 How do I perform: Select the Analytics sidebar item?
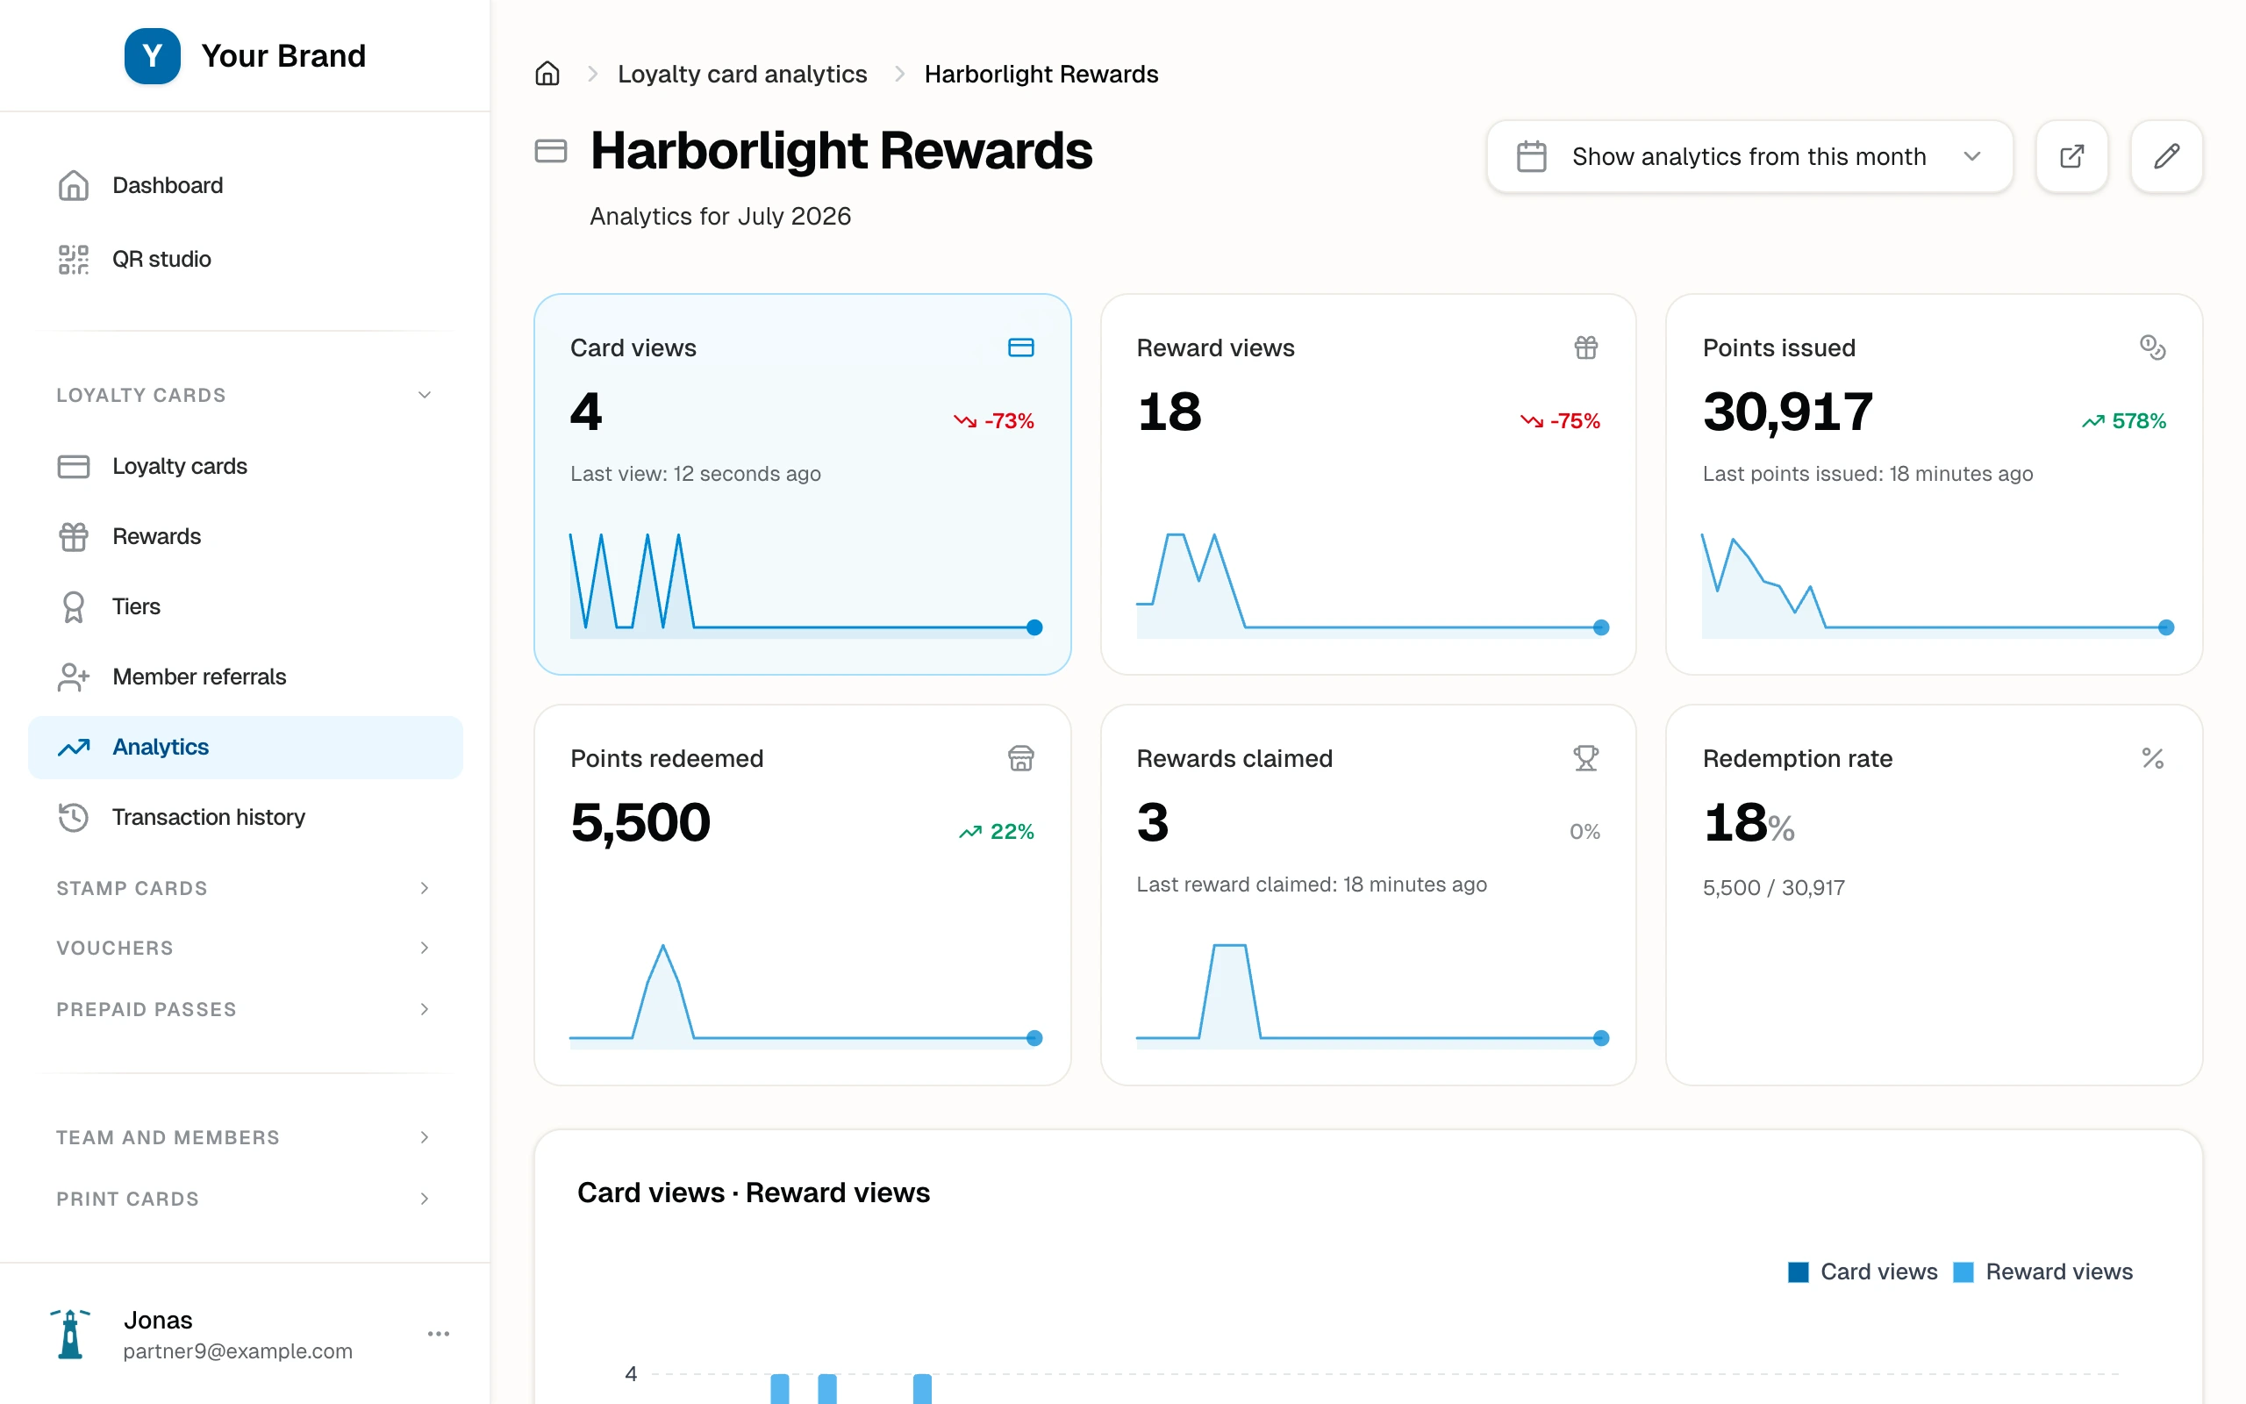point(245,747)
